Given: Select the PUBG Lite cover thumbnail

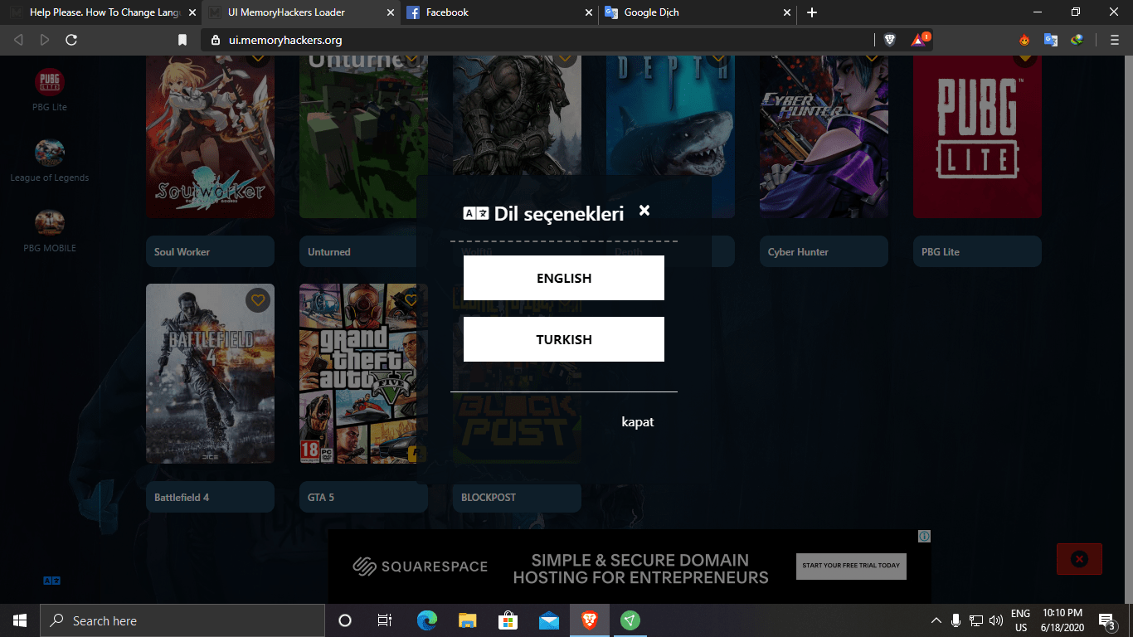Looking at the screenshot, I should pyautogui.click(x=977, y=137).
